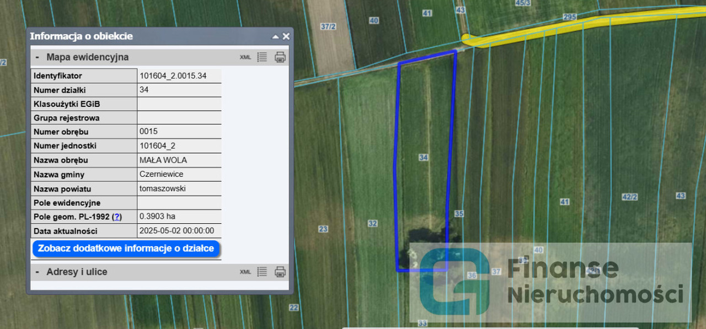Click the 0.3903 ha area value
The height and width of the screenshot is (329, 706).
(x=157, y=217)
